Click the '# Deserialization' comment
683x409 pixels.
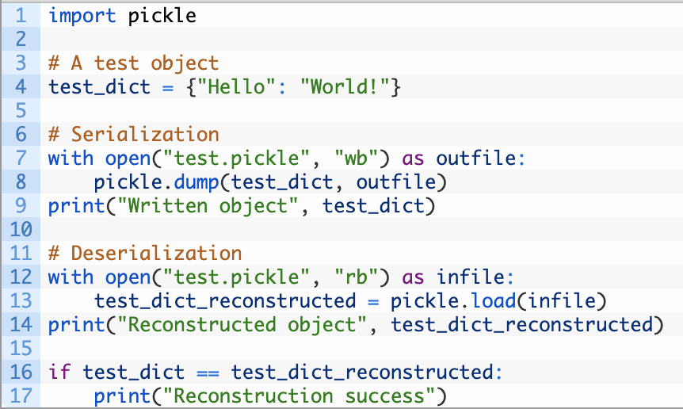tap(145, 253)
